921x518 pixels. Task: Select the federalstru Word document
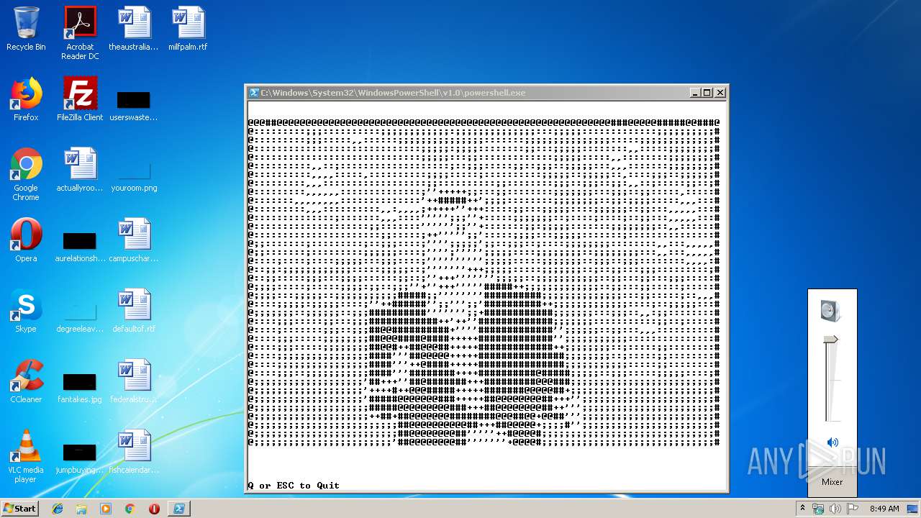134,381
